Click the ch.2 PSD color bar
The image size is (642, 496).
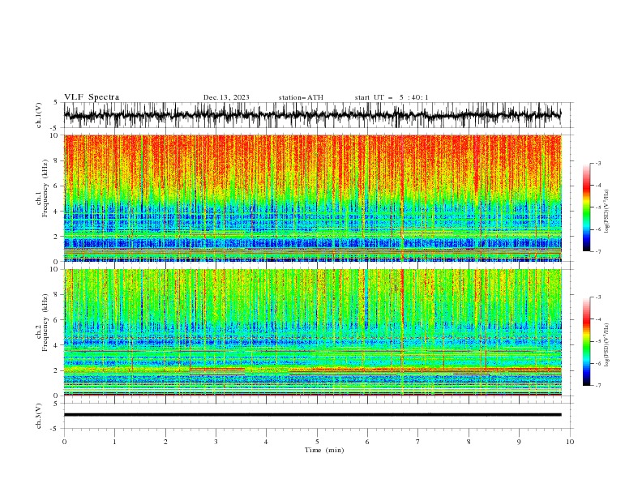(586, 341)
